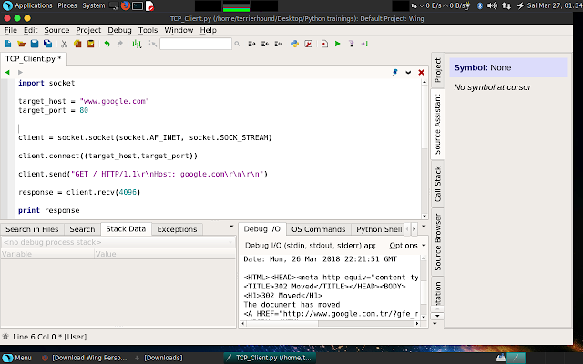Save the current file with disk icon
The height and width of the screenshot is (364, 583).
(x=35, y=44)
